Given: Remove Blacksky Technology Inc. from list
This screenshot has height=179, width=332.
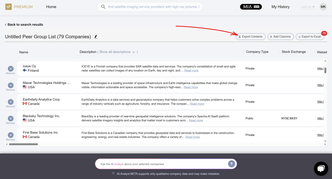Looking at the screenshot, I should click(11, 119).
